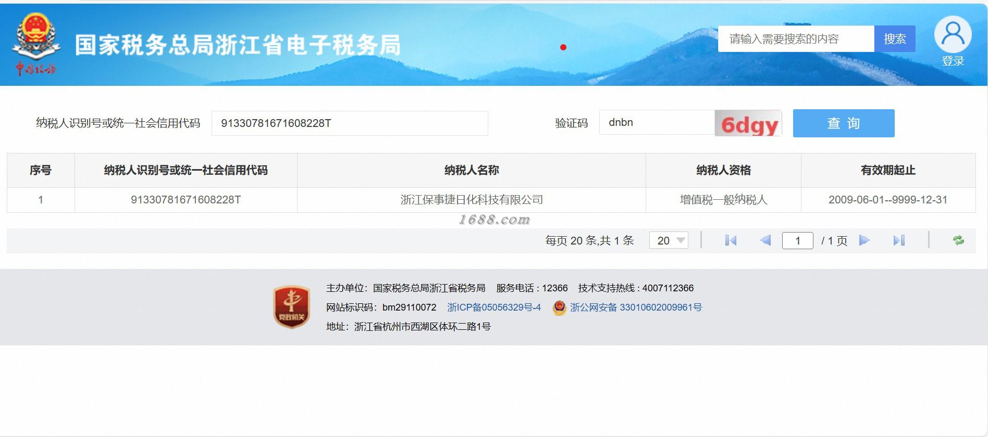Click the page number input box
This screenshot has height=437, width=988.
coord(797,240)
